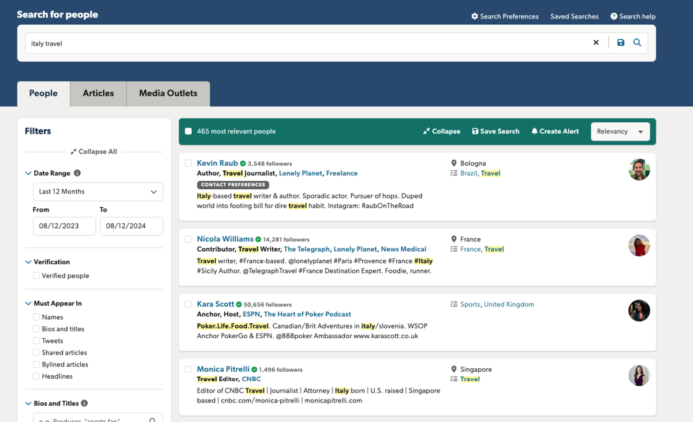Click the Date Range info icon

tap(77, 173)
